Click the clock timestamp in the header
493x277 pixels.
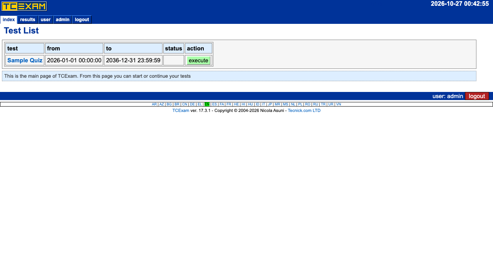459,4
